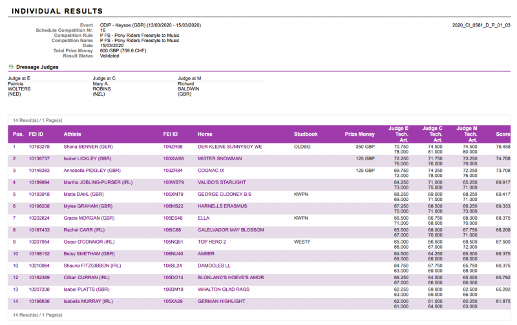Click the Athlete column header
This screenshot has width=517, height=325.
72,134
